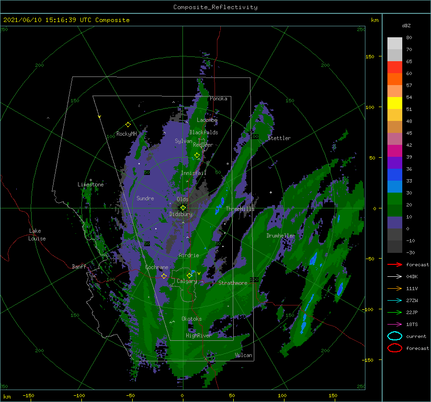Click the yellow diamond marker below Cochrane
Viewport: 431px width, 402px height.
point(164,276)
